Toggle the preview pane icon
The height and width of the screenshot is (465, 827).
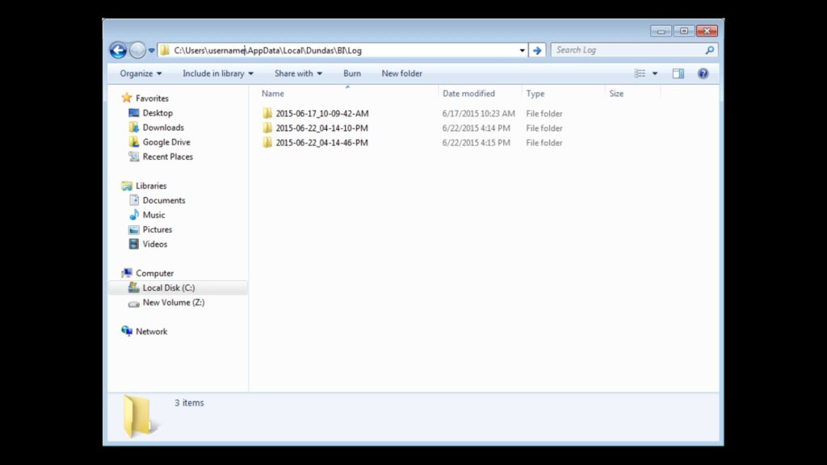pyautogui.click(x=678, y=73)
